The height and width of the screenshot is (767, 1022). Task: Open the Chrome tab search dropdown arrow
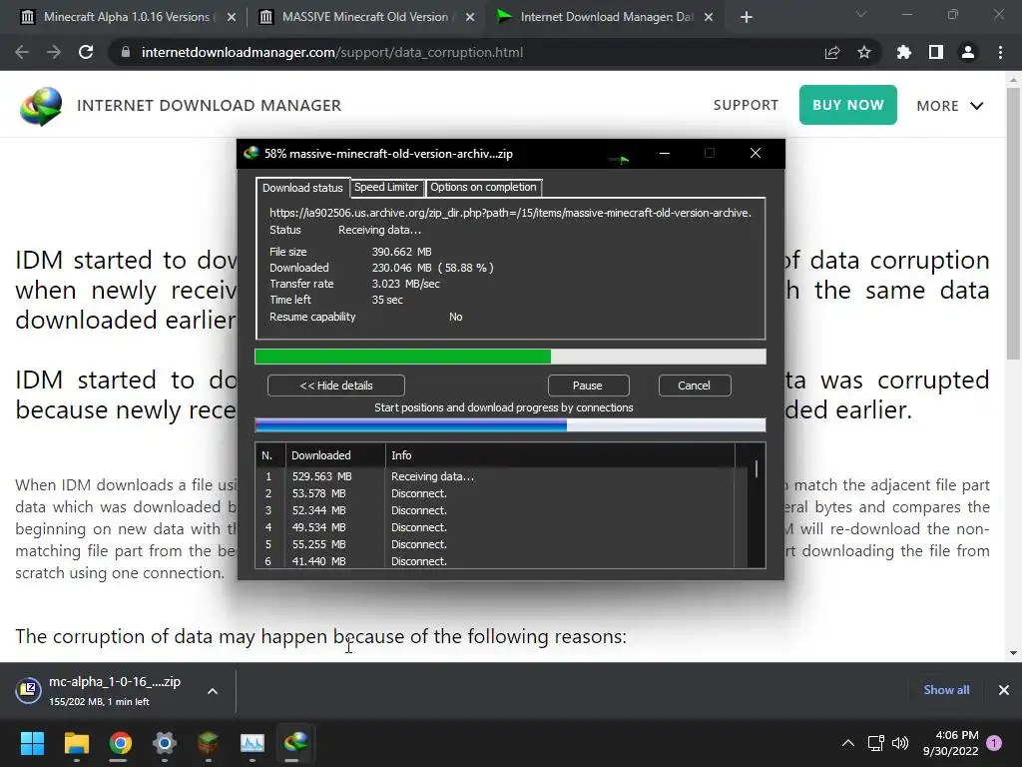pyautogui.click(x=861, y=14)
